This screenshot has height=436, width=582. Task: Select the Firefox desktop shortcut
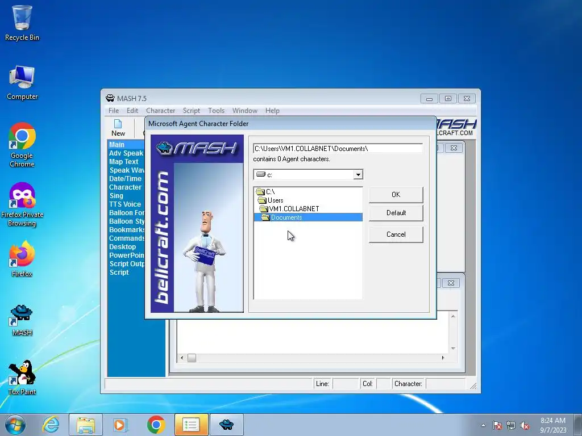[x=22, y=259]
